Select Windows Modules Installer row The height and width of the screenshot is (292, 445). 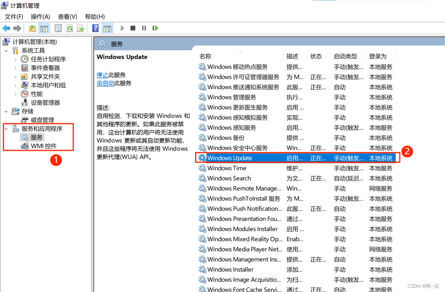[x=296, y=229]
